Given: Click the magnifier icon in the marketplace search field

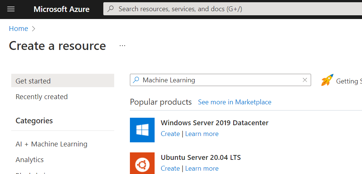Looking at the screenshot, I should (x=136, y=80).
